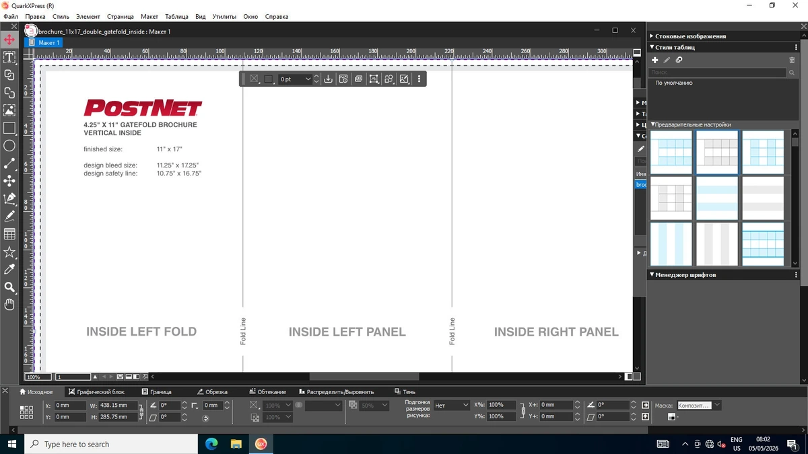Select the Line tool
This screenshot has height=454, width=808.
click(x=9, y=163)
